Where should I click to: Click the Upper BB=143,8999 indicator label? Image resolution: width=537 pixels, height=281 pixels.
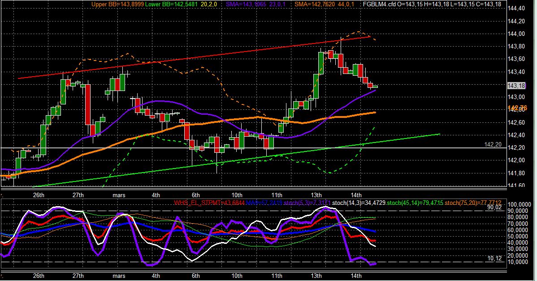[117, 4]
